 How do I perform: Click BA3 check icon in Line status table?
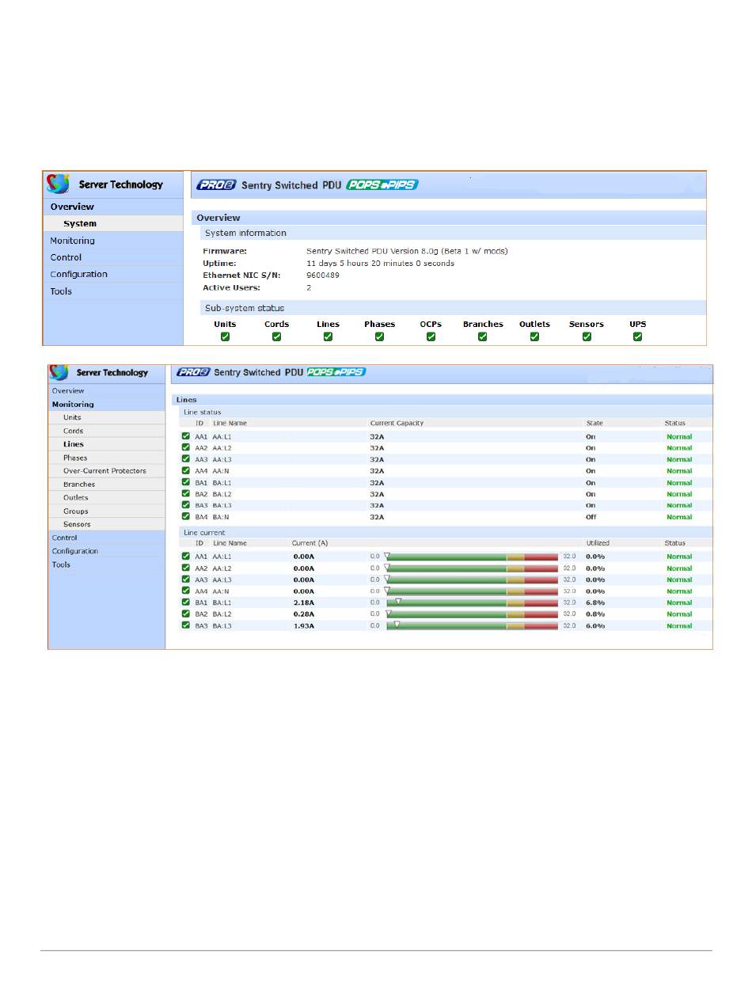(186, 505)
